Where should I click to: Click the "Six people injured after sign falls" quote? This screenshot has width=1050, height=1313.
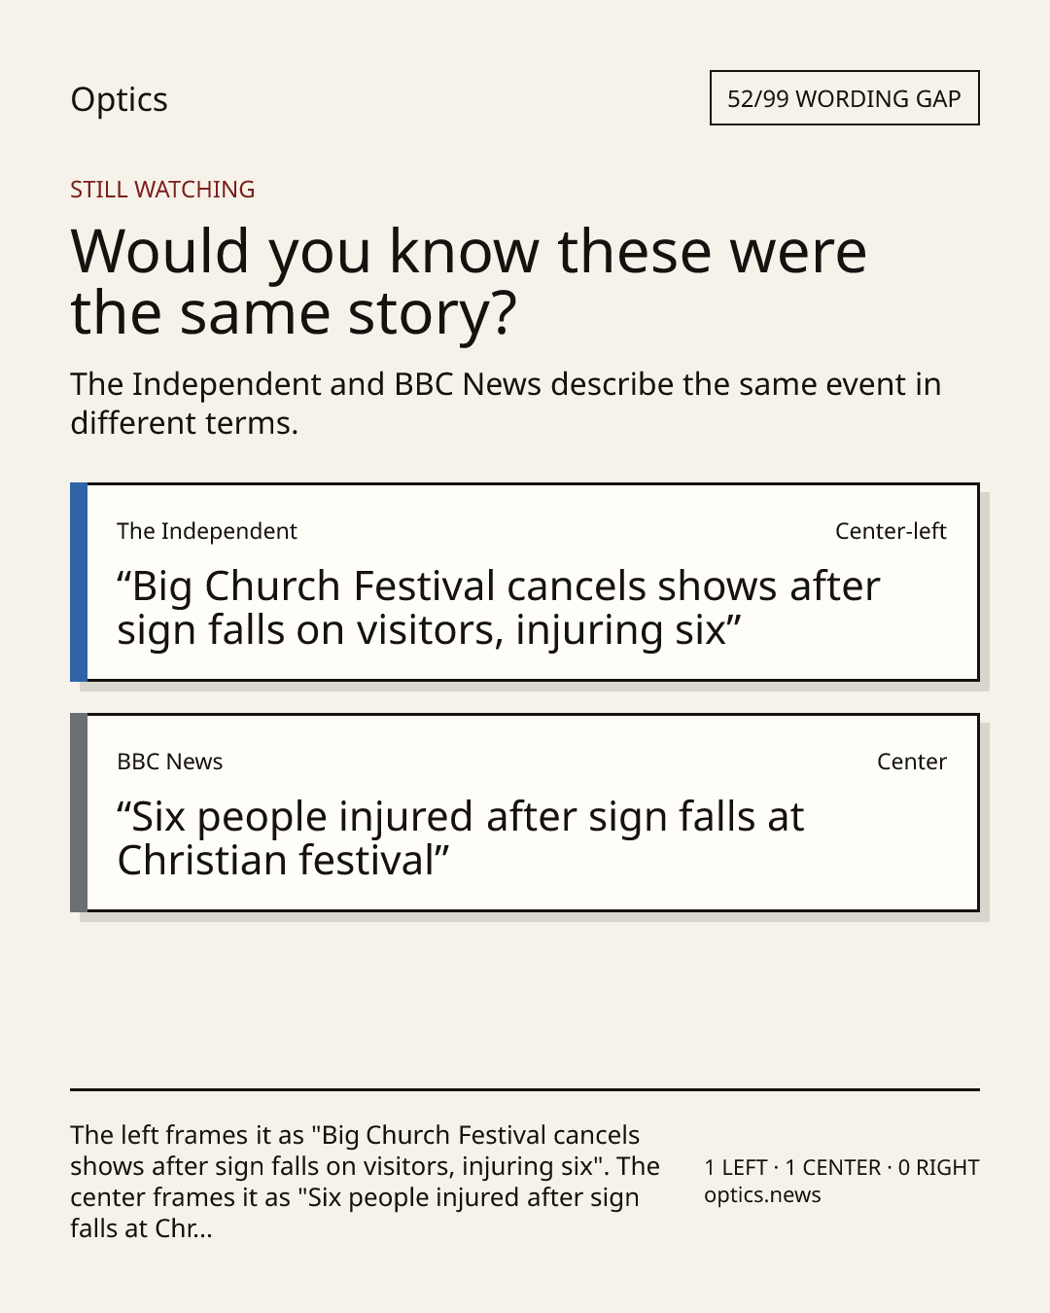click(x=461, y=838)
